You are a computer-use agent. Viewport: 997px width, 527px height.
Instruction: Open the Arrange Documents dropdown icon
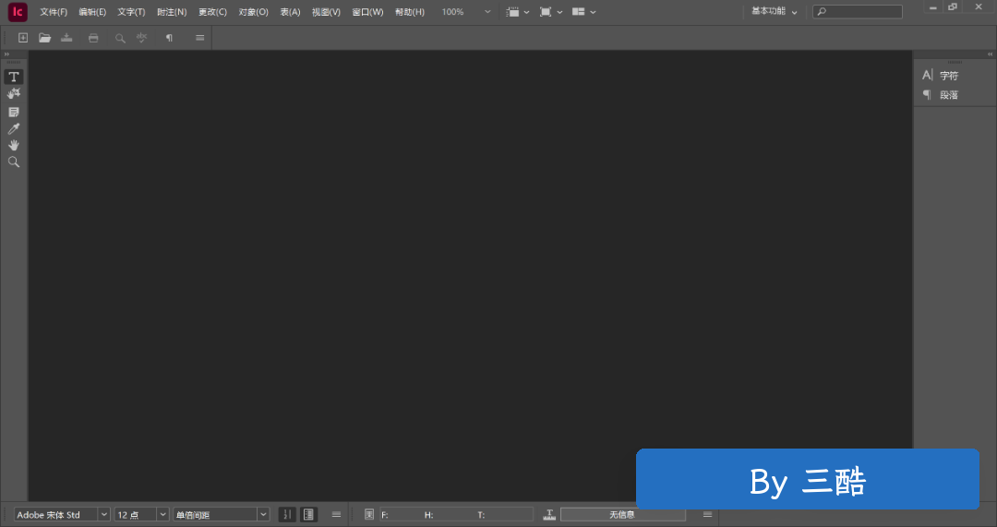tap(583, 12)
